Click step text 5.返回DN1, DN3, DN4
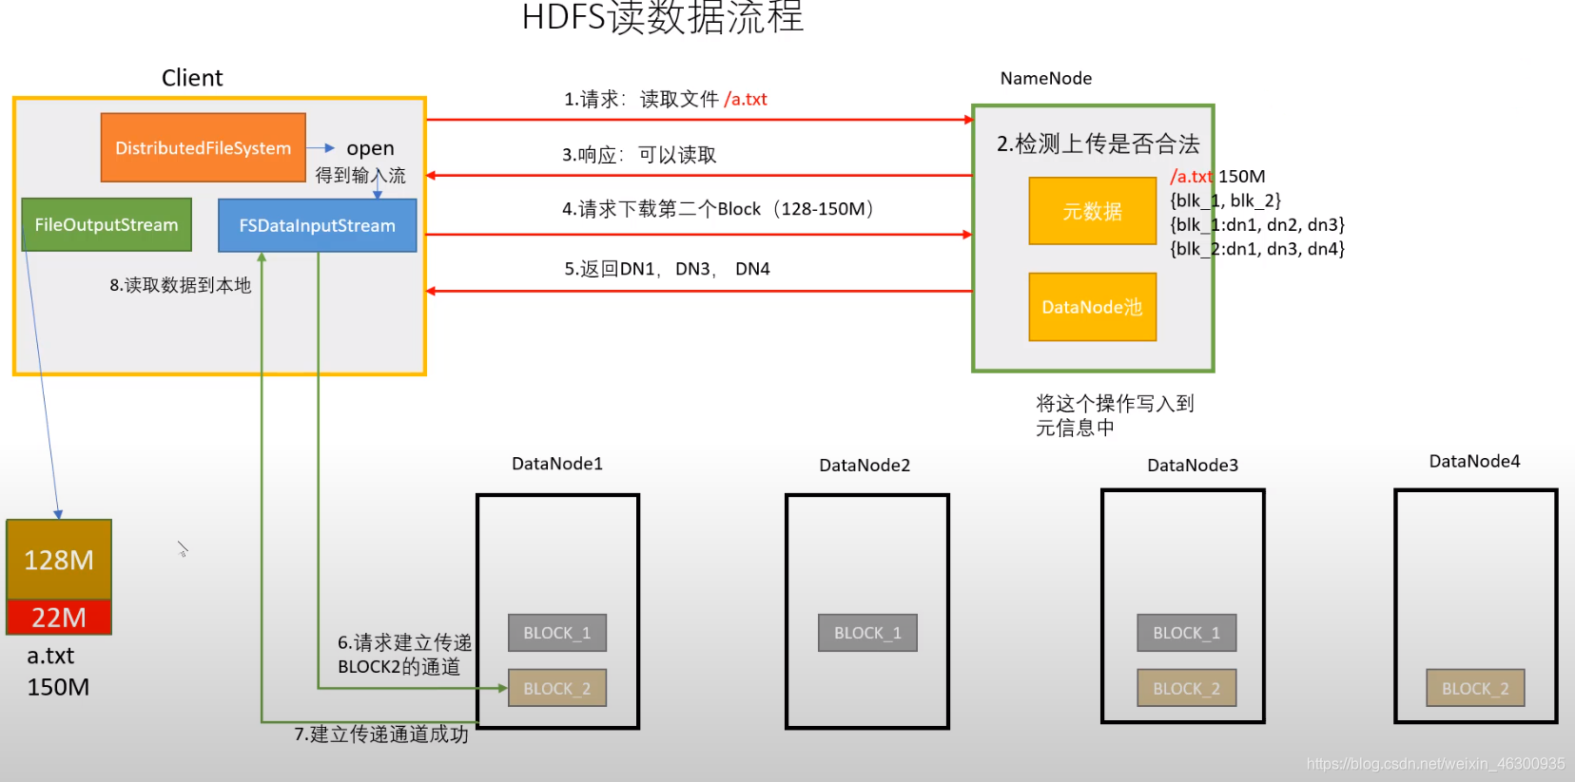1575x782 pixels. click(x=667, y=269)
